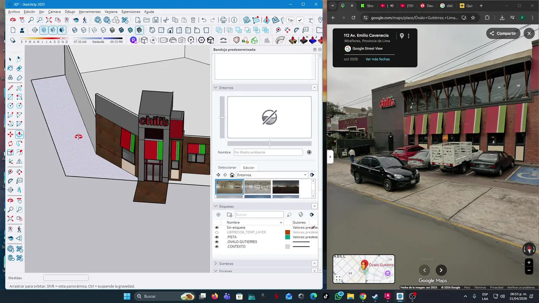Click the color swatch of .PISTA tag
Viewport: 539px width, 303px height.
tap(288, 237)
